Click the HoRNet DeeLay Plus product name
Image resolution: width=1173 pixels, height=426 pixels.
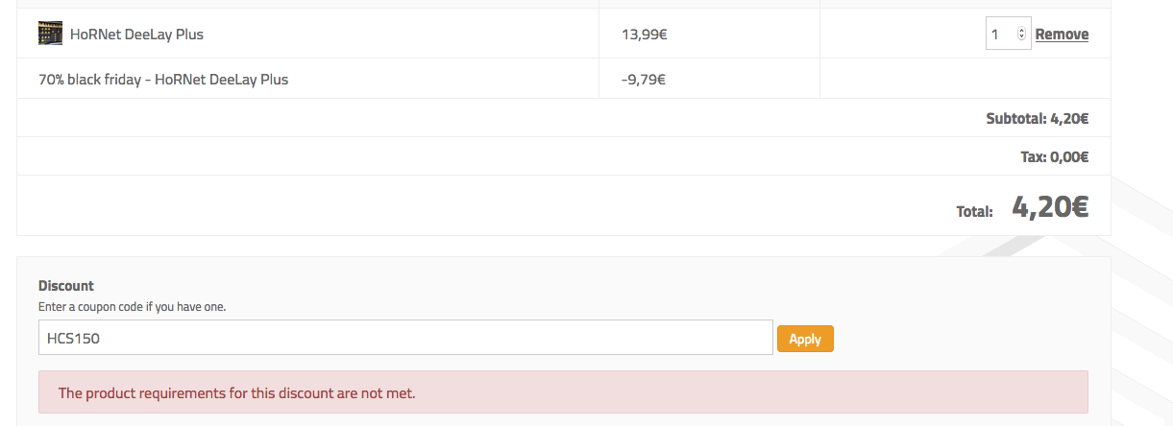point(136,35)
